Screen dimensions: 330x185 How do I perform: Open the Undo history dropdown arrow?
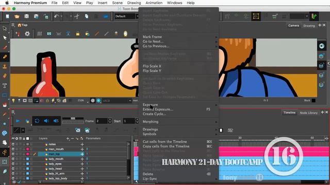(61, 16)
